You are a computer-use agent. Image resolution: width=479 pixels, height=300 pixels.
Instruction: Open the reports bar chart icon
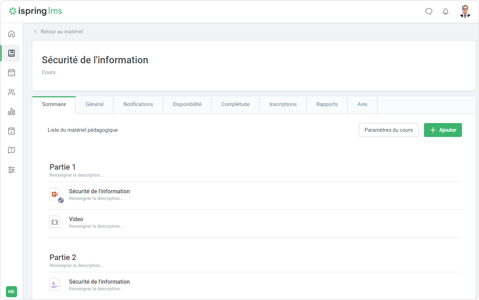tap(11, 112)
